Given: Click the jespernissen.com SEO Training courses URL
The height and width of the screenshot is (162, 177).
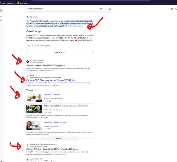Looking at the screenshot, I should pyautogui.click(x=43, y=161).
